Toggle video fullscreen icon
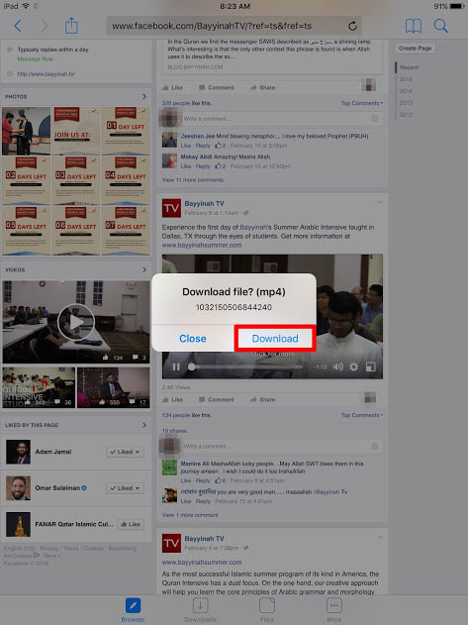The width and height of the screenshot is (468, 625). click(370, 366)
